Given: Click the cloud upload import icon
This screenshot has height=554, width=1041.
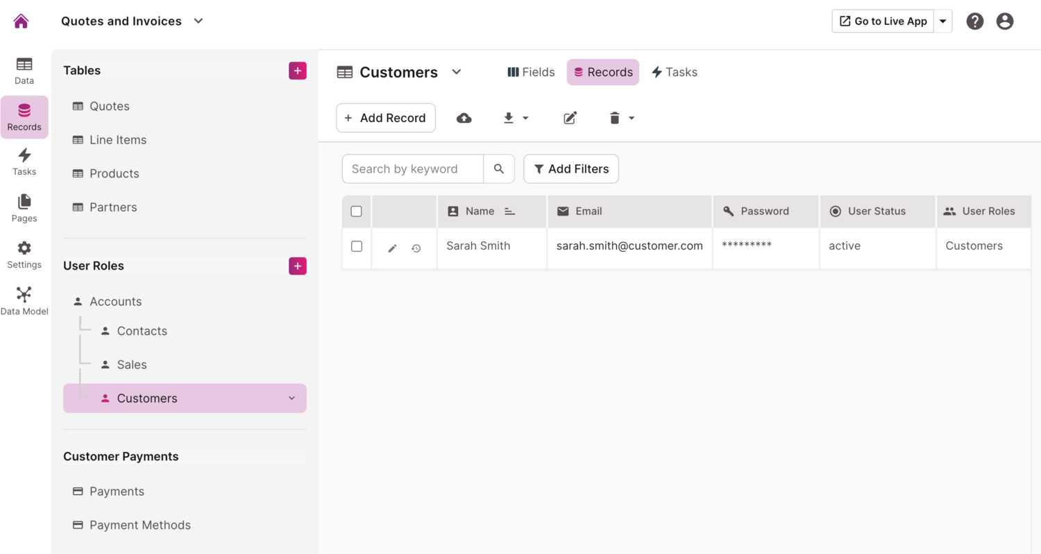Looking at the screenshot, I should click(x=464, y=118).
